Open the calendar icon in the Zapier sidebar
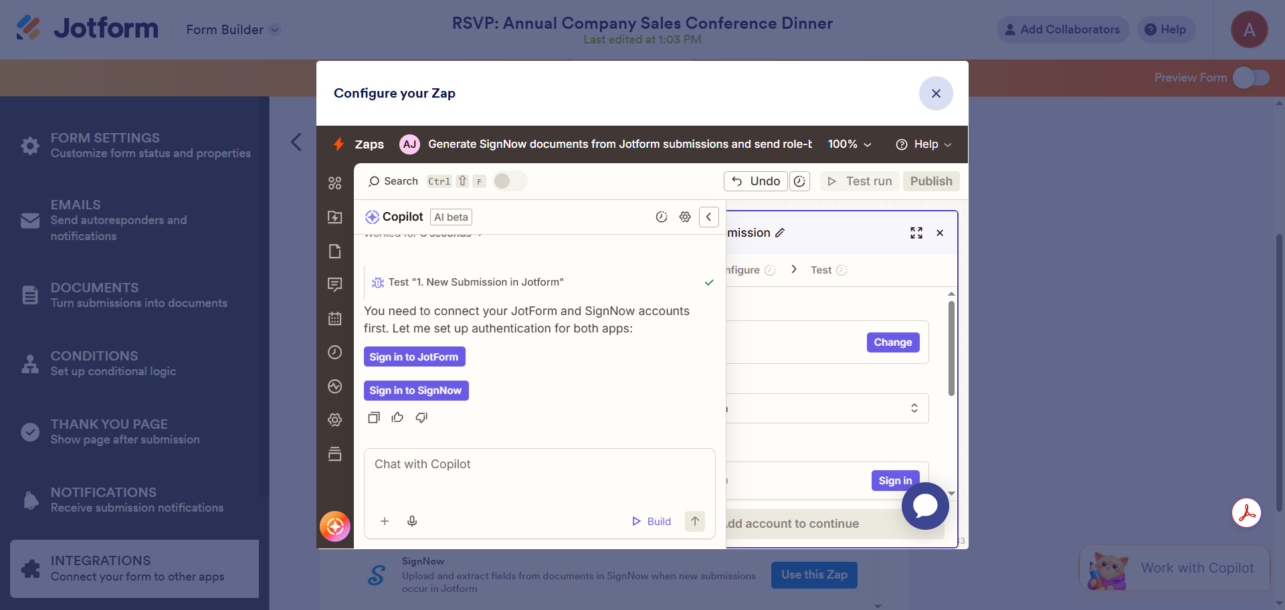Image resolution: width=1285 pixels, height=610 pixels. click(335, 319)
